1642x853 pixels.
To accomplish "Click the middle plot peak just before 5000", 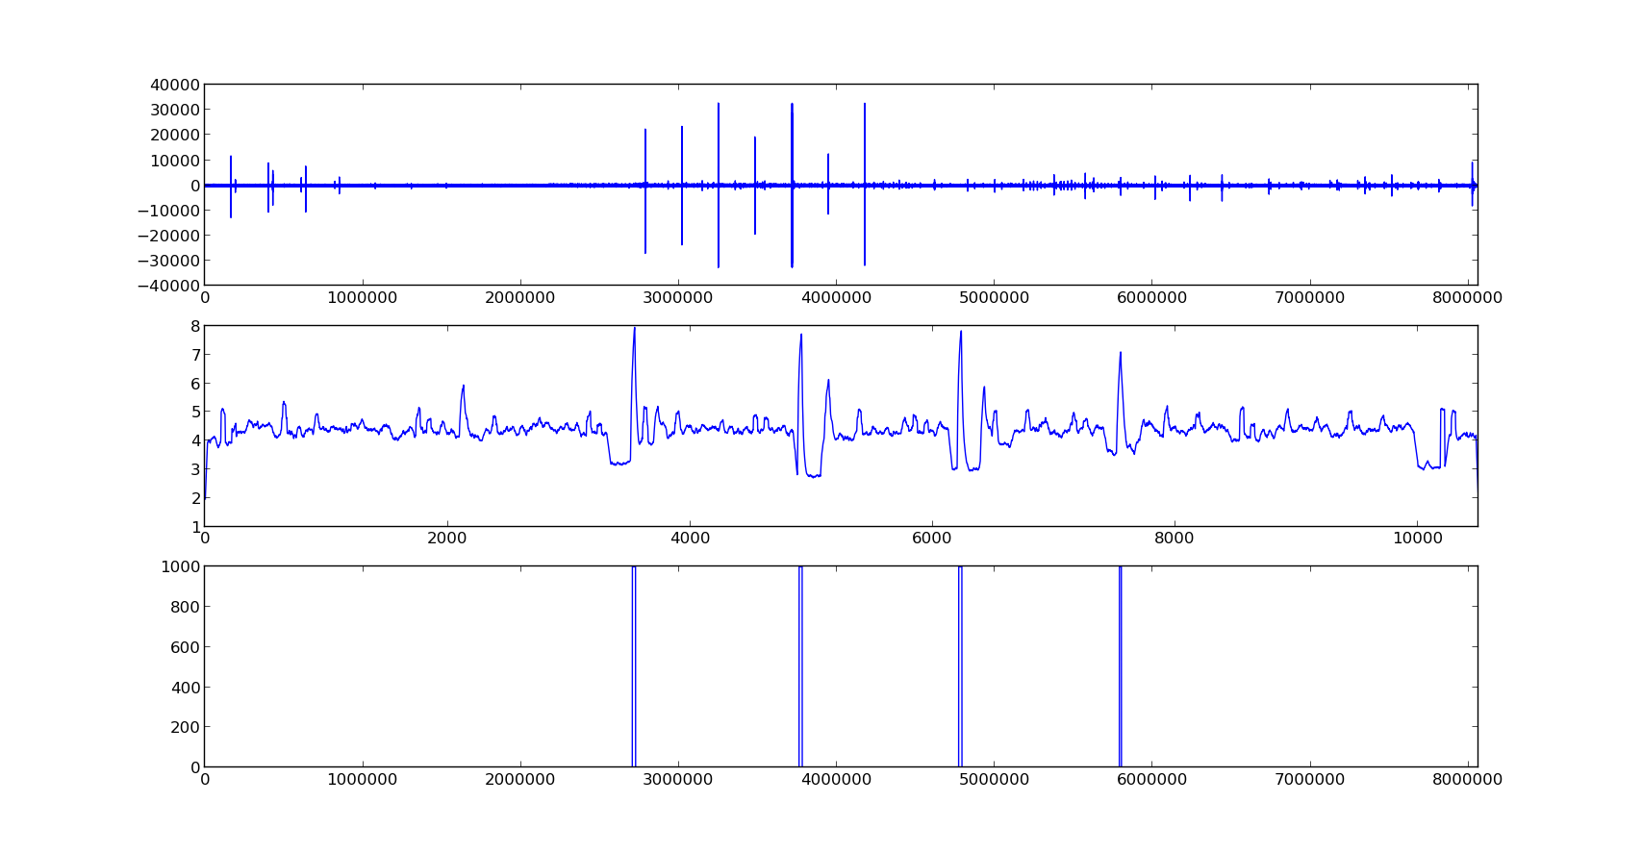I will pos(800,339).
